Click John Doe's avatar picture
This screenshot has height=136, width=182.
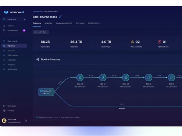pyautogui.click(x=4, y=121)
